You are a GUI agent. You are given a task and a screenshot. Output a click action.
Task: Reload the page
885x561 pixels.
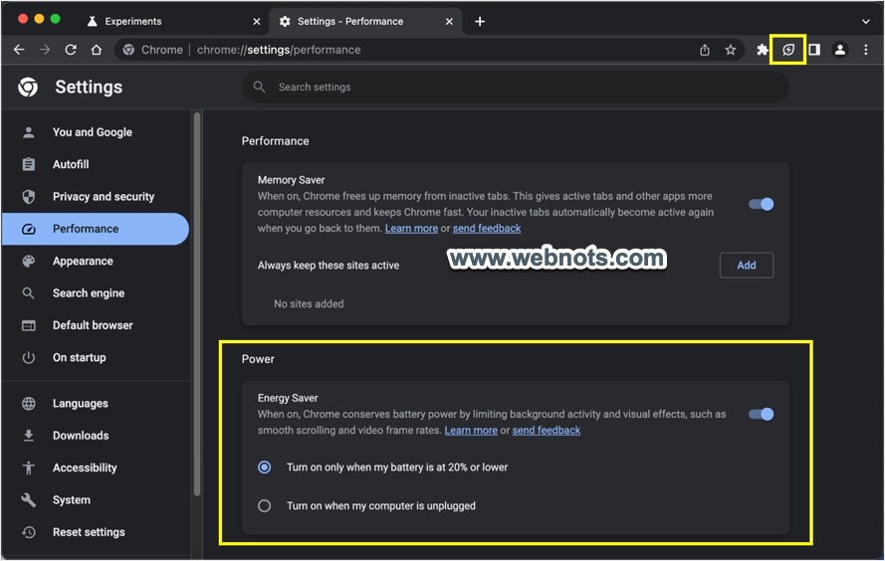71,50
